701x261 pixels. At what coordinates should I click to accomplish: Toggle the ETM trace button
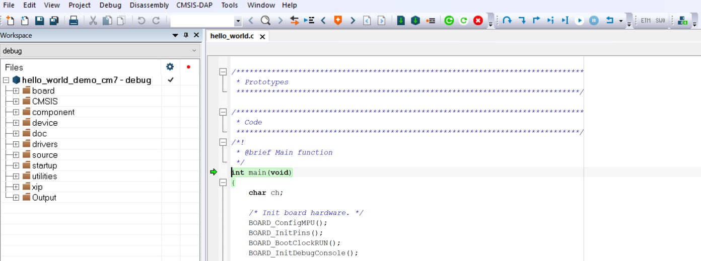pos(646,21)
